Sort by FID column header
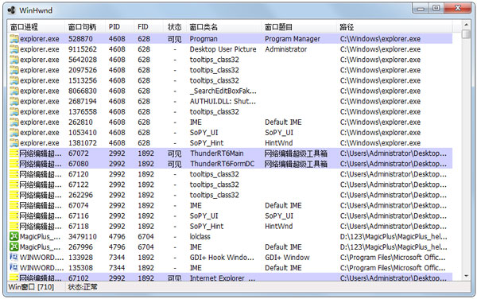Screen dimensions: 477x299 tap(149, 27)
